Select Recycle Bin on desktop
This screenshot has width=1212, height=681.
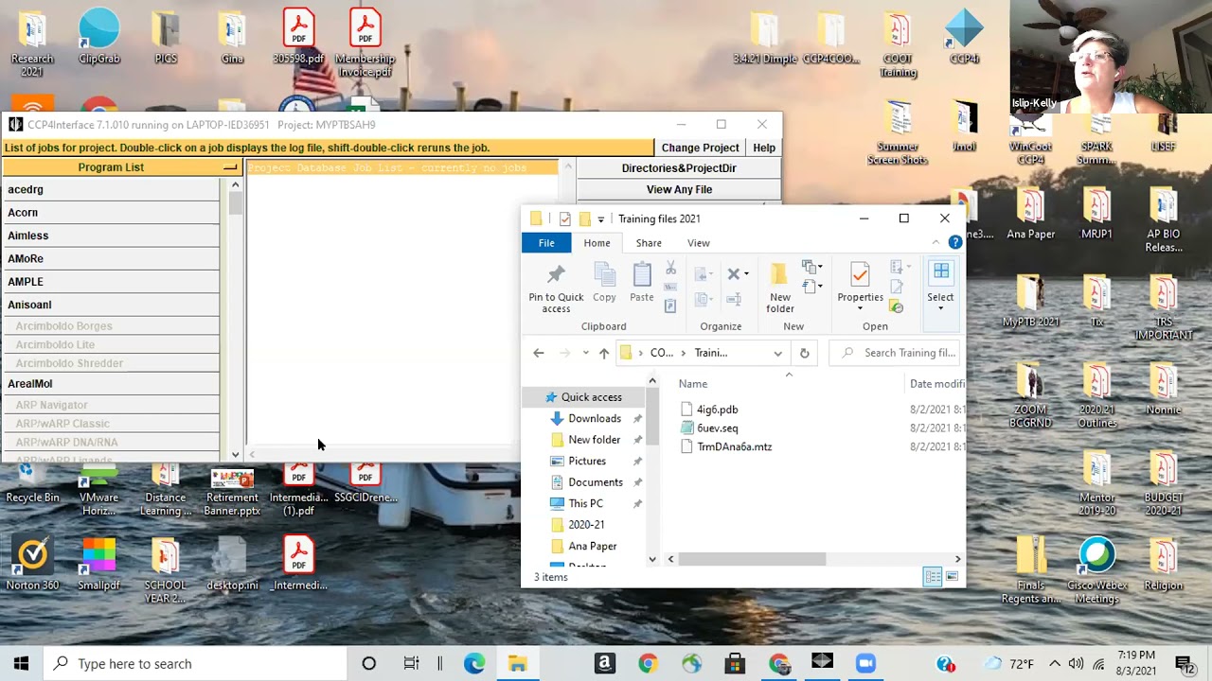[x=32, y=483]
